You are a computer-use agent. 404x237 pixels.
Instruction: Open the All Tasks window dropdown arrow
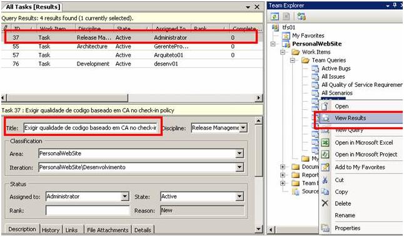click(248, 7)
